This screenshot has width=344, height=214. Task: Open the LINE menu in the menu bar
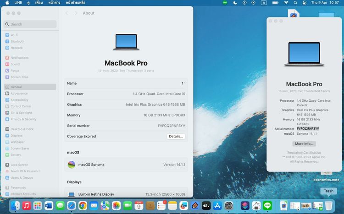[x=18, y=3]
